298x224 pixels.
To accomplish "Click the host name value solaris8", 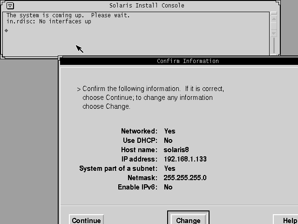I will click(x=176, y=150).
